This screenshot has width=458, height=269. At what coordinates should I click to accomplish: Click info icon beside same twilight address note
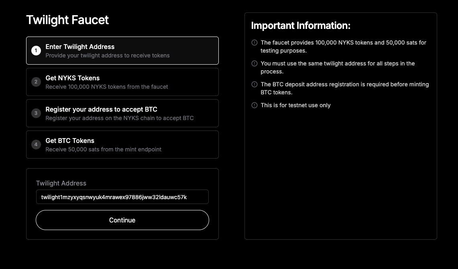254,63
